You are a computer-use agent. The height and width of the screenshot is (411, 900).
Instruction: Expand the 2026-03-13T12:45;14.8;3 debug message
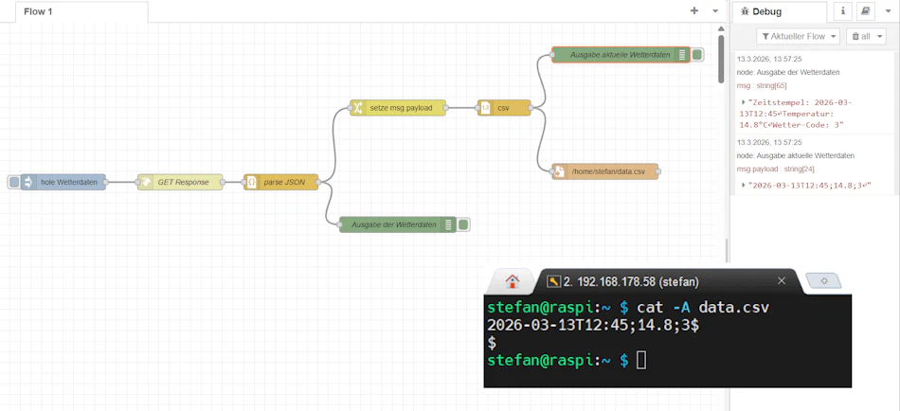(744, 186)
